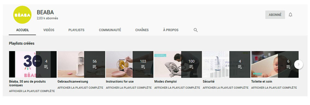
Task: Show full playlist under Modes d'emploi
Action: tap(177, 88)
